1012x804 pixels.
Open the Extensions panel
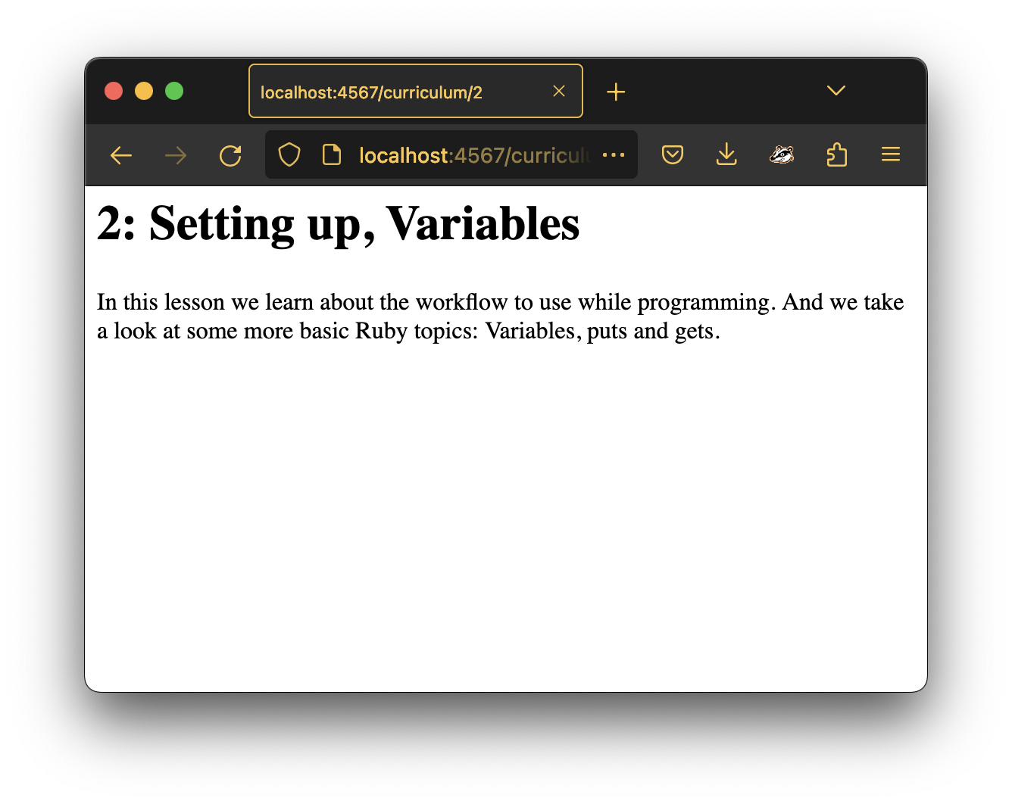pyautogui.click(x=836, y=154)
